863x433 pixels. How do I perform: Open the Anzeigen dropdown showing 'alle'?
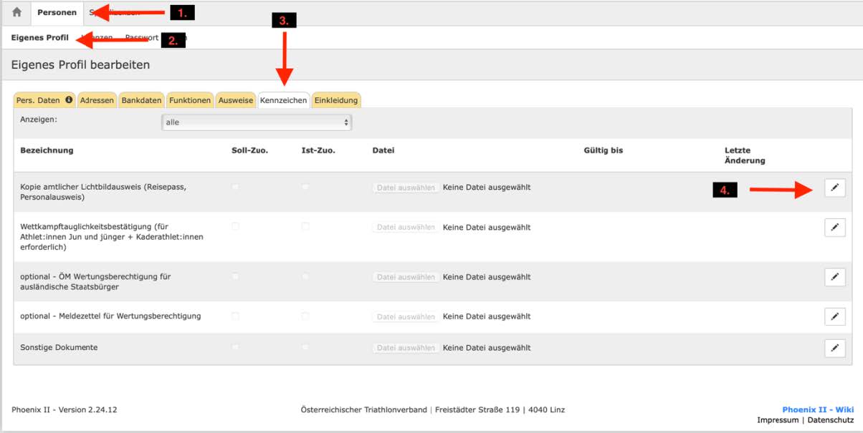[257, 122]
